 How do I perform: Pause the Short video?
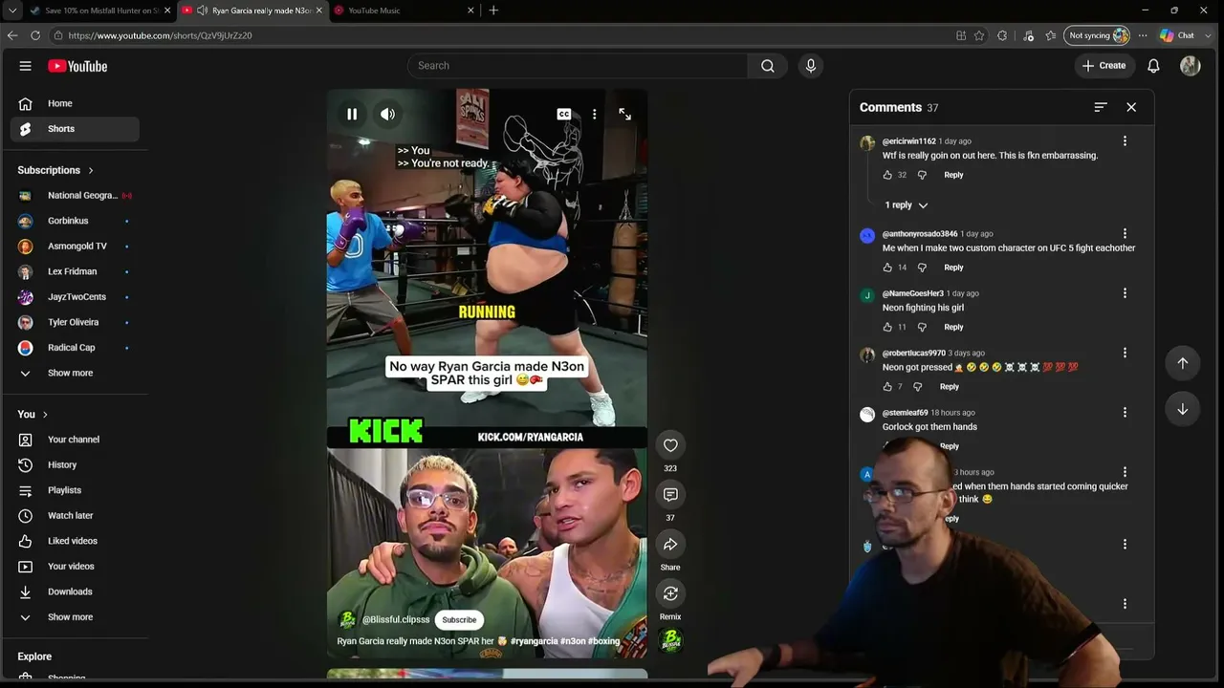[x=352, y=114]
